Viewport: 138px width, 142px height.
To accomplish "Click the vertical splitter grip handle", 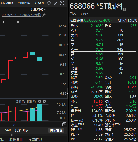I will pos(67,44).
